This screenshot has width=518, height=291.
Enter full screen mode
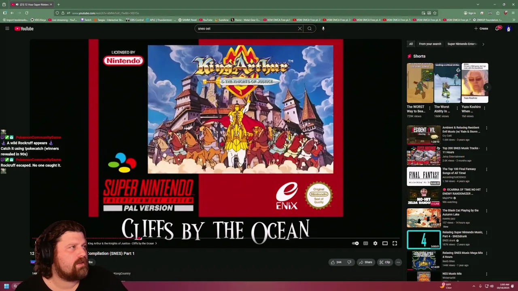tap(395, 243)
